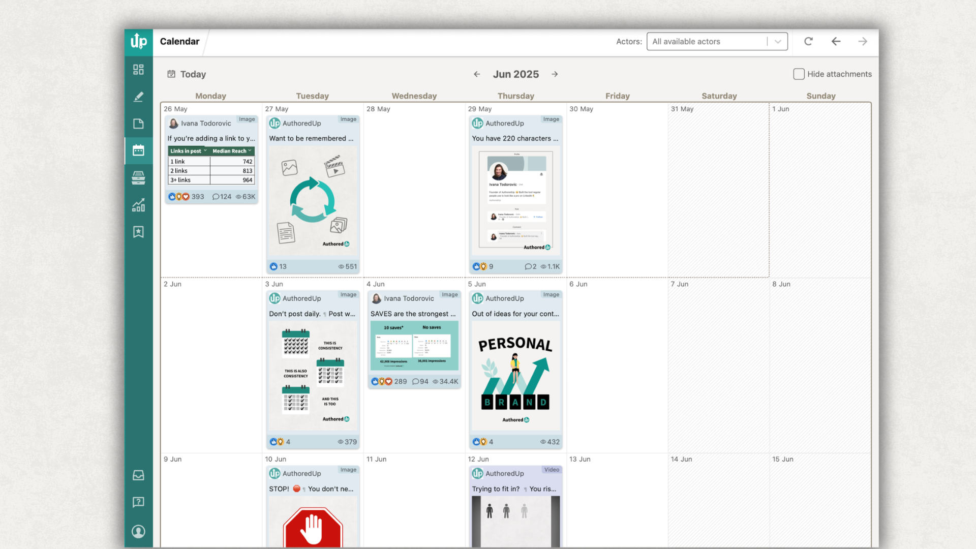Click the 13 Jun date cell

point(617,501)
